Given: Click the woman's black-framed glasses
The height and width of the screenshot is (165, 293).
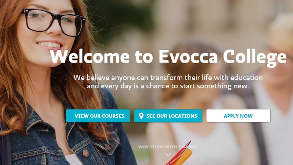Looking at the screenshot, I should click(x=53, y=22).
